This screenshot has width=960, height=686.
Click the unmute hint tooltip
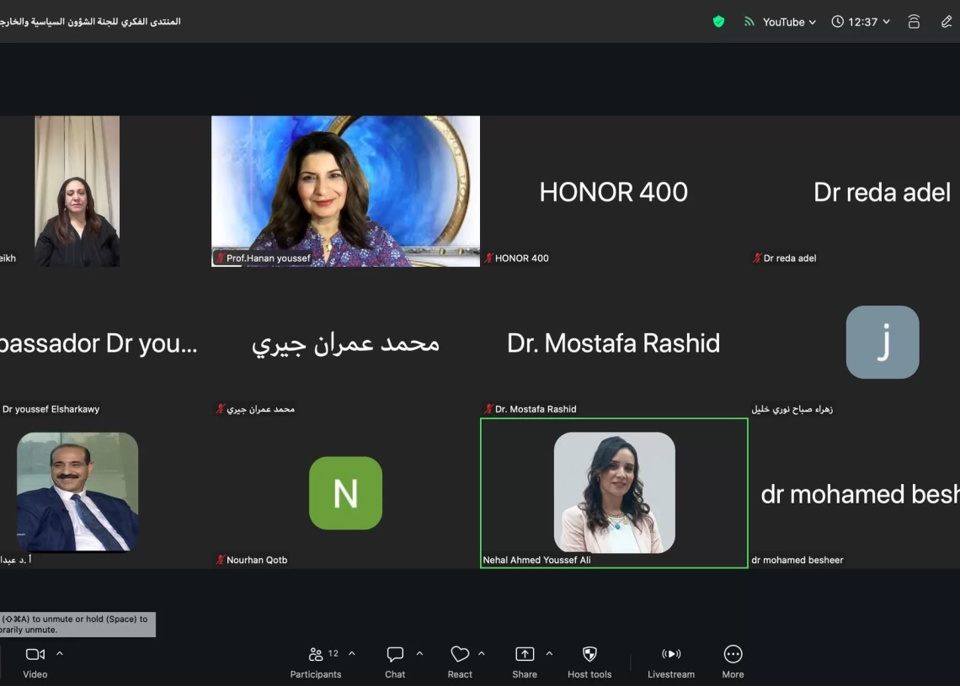(77, 625)
